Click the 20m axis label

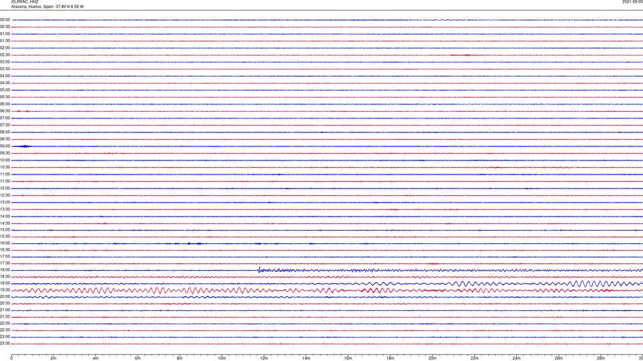click(432, 358)
